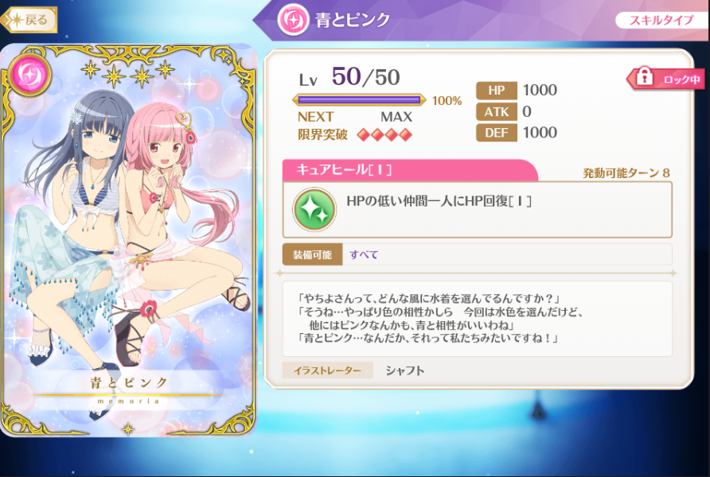Click the HP stat label

[496, 91]
